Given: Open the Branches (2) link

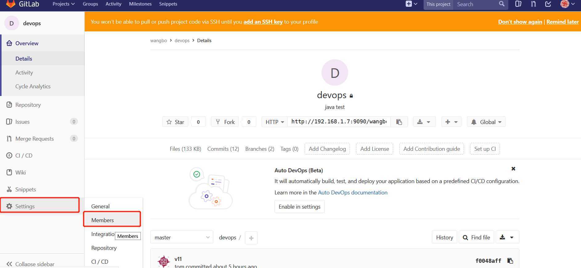Looking at the screenshot, I should click(260, 149).
